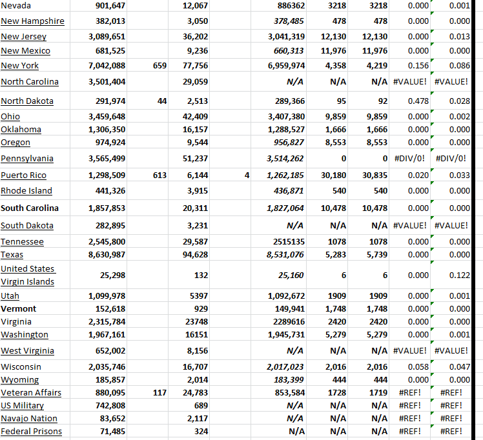Click the US Military link
The image size is (483, 440).
pyautogui.click(x=23, y=406)
